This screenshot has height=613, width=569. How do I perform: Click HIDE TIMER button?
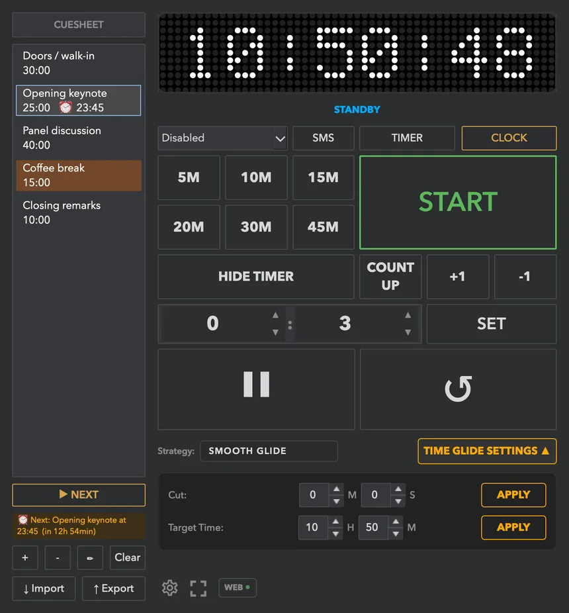[x=256, y=277]
